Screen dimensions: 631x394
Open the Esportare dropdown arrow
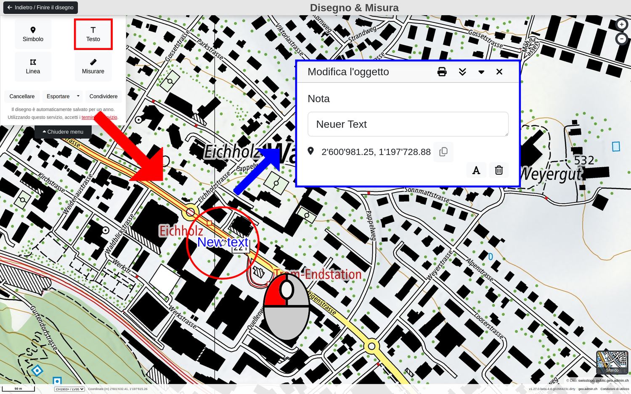pyautogui.click(x=78, y=96)
